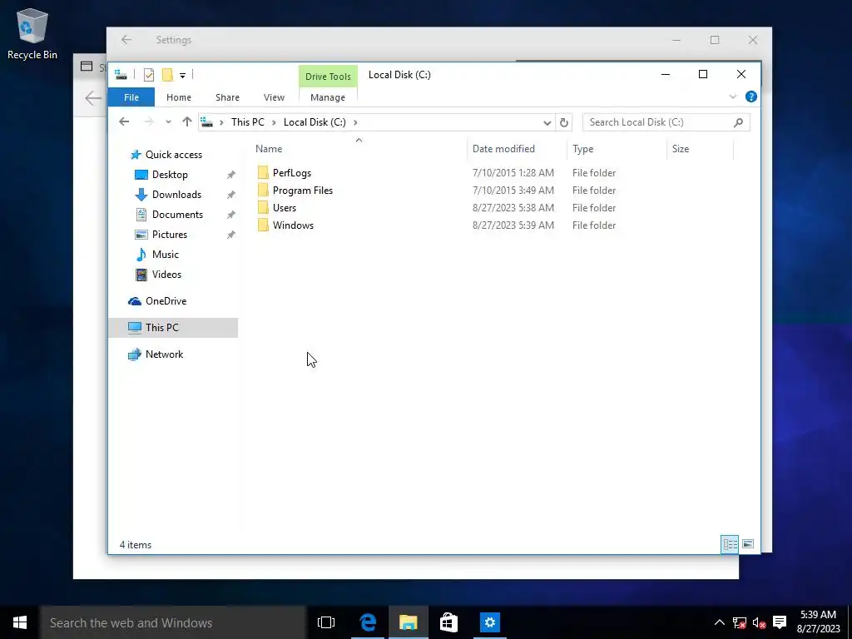Click the date 7/10/2015 1:28 AM

point(513,173)
